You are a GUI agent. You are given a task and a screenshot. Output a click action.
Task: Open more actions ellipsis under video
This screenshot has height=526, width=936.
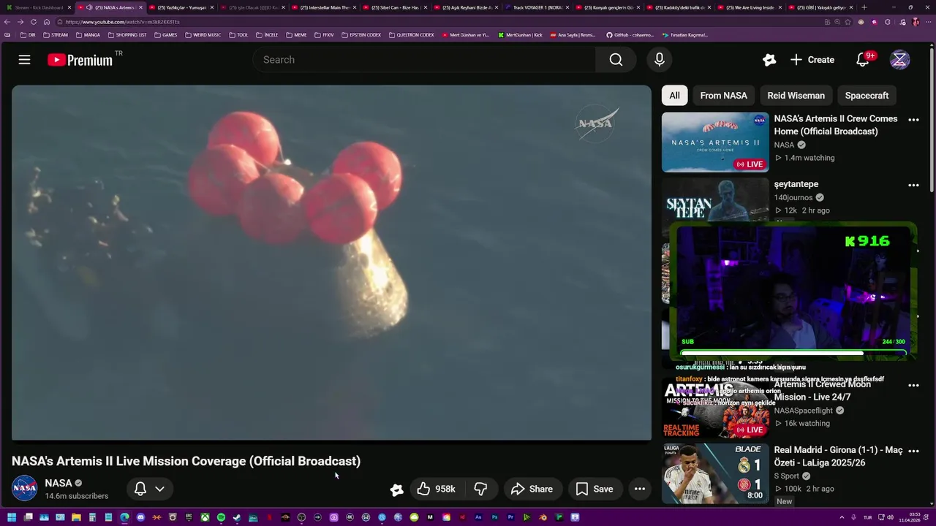coord(640,489)
